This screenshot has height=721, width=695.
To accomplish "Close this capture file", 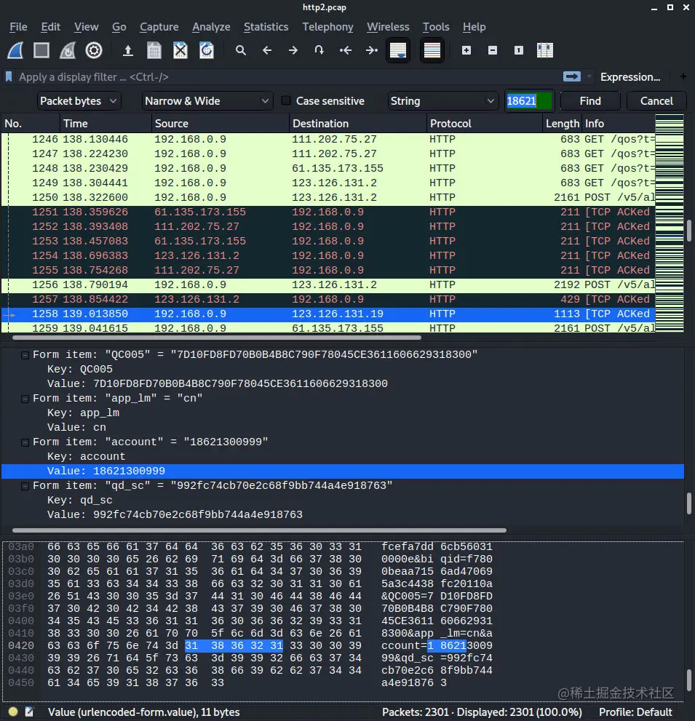I will [180, 50].
